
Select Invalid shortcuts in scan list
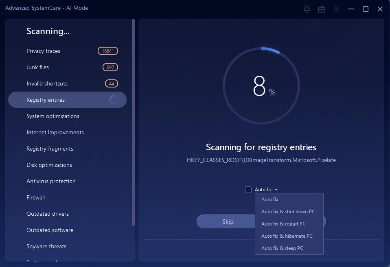click(67, 83)
